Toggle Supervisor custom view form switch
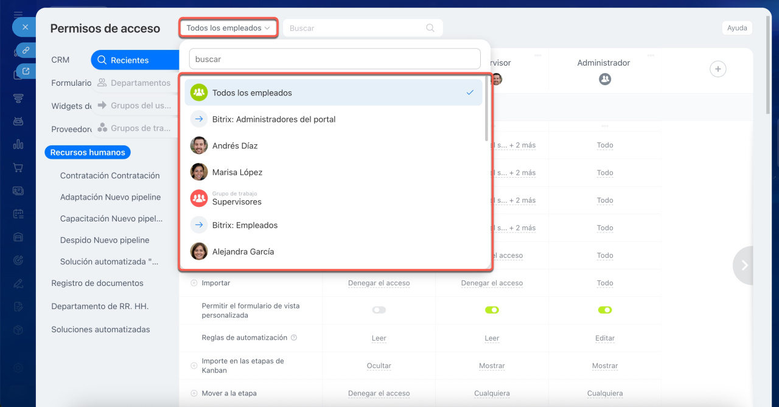 tap(492, 310)
